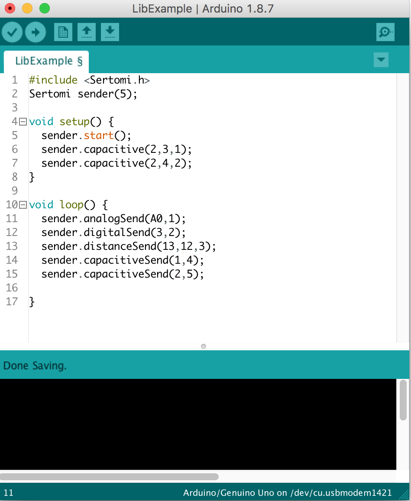Save sketch with the down-arrow icon
This screenshot has width=411, height=501.
(110, 32)
